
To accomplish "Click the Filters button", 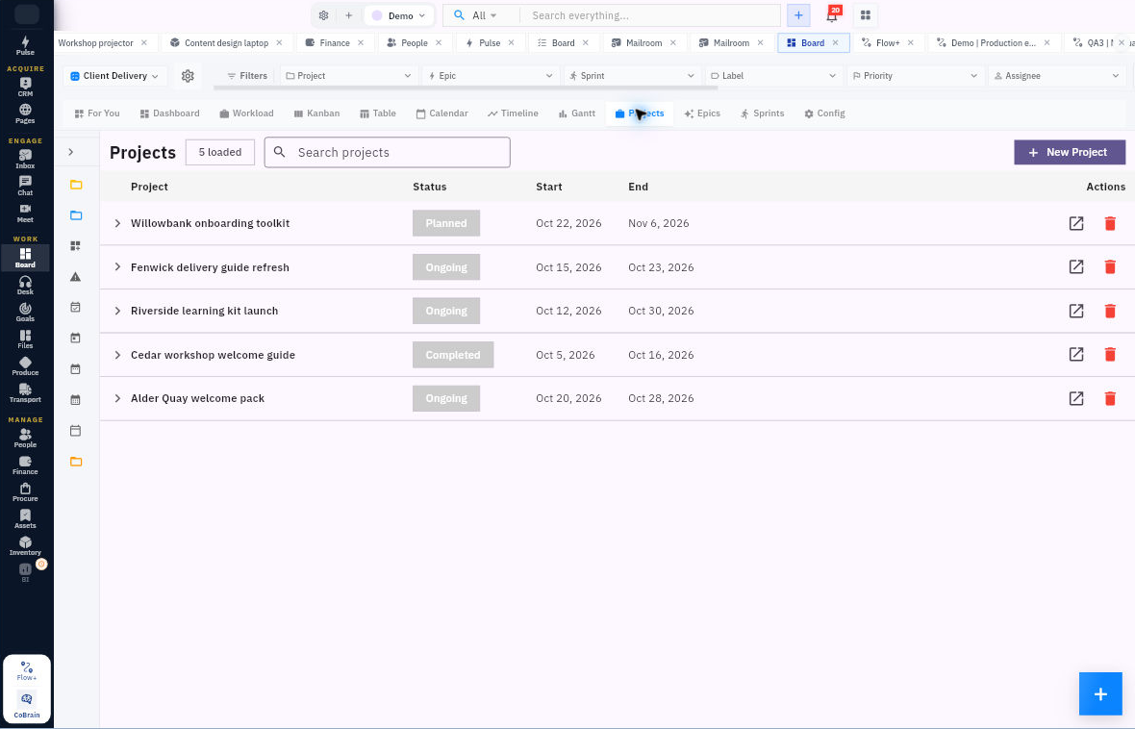I will click(247, 75).
